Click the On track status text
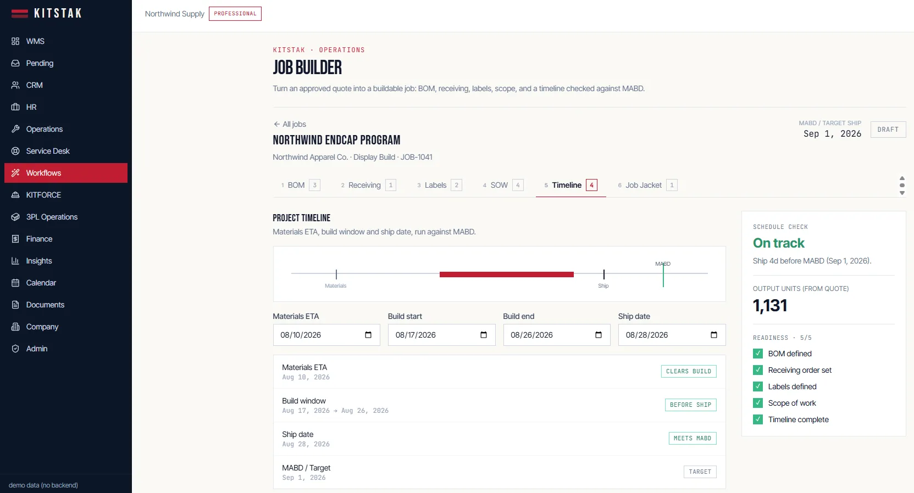The width and height of the screenshot is (914, 493). pyautogui.click(x=779, y=243)
